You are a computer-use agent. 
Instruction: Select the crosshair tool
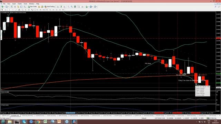(x=6, y=10)
